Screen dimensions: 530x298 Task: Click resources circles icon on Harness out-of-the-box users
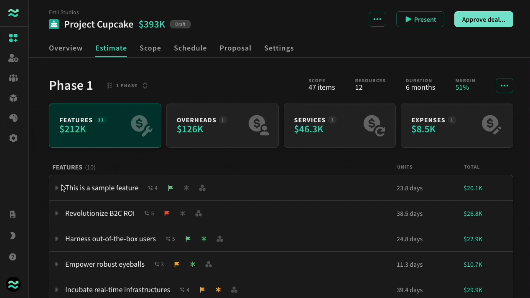(220, 239)
